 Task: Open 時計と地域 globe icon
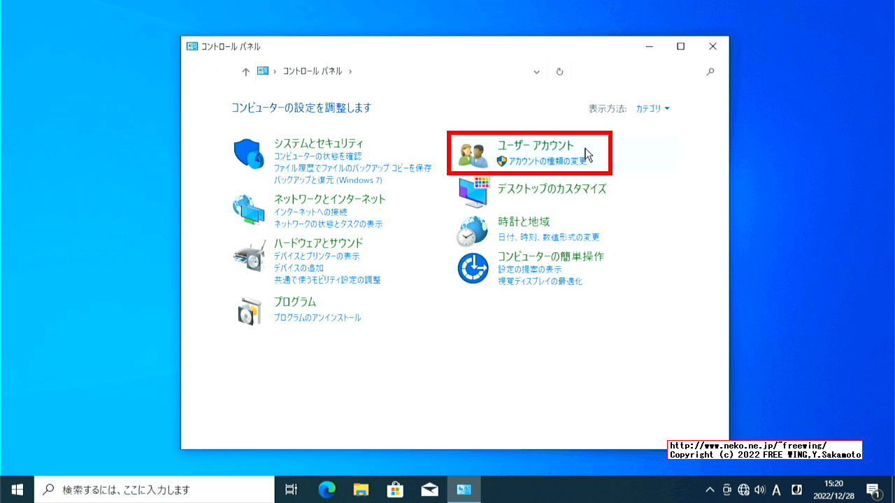pos(473,231)
